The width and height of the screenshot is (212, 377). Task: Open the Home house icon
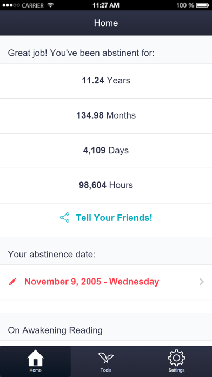click(35, 358)
